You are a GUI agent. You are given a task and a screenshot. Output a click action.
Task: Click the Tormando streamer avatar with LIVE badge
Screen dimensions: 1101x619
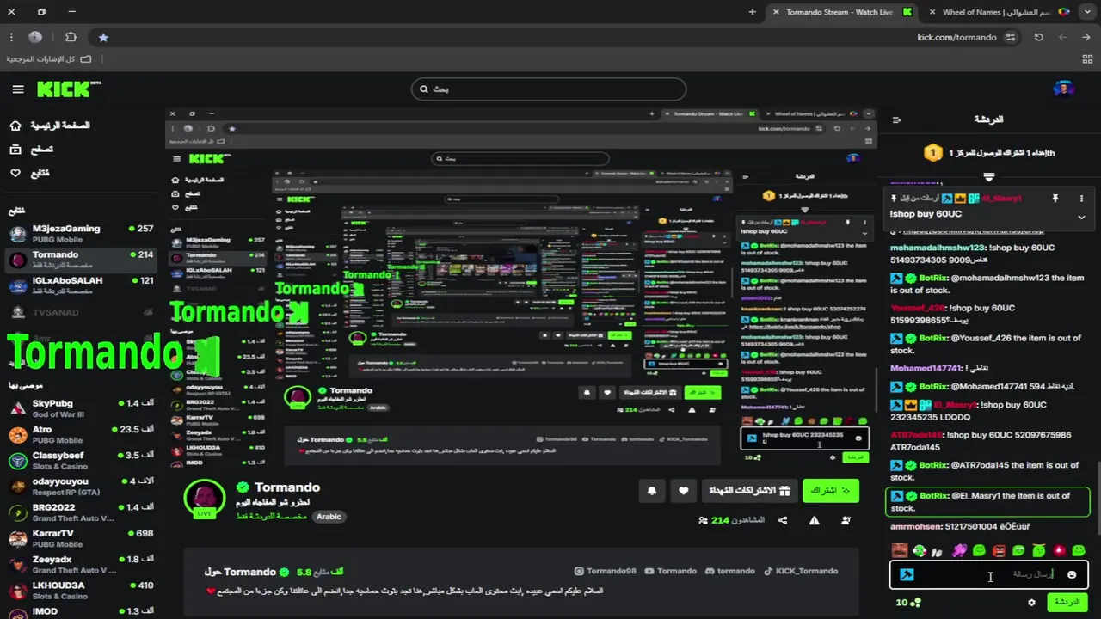(x=205, y=499)
